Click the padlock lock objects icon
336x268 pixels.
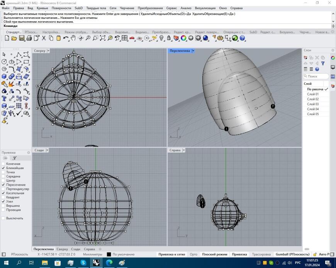pos(169,38)
